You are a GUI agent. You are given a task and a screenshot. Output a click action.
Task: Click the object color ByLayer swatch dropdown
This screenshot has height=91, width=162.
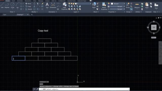[118, 4]
